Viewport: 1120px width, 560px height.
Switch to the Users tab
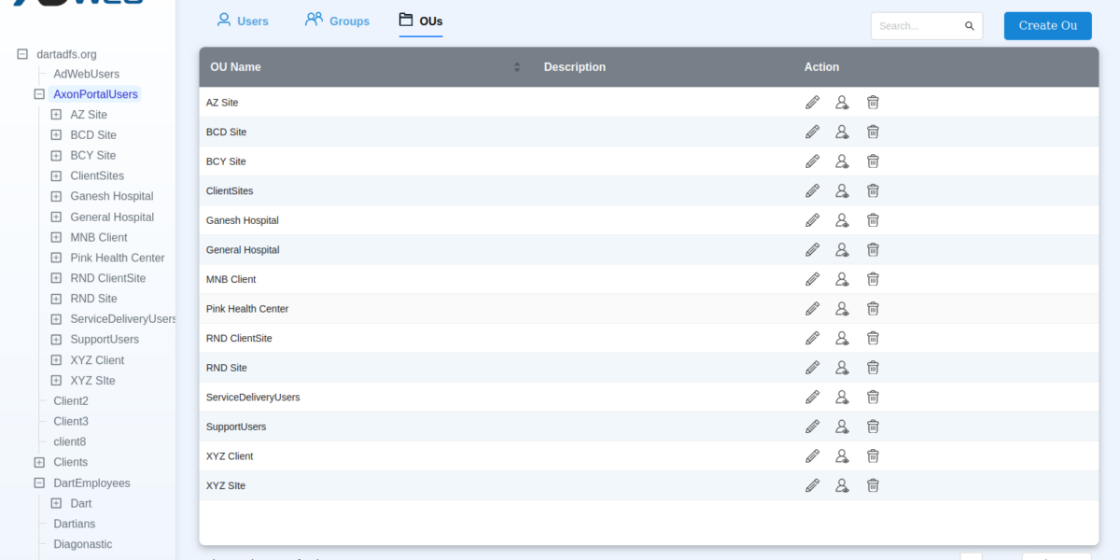(x=242, y=21)
